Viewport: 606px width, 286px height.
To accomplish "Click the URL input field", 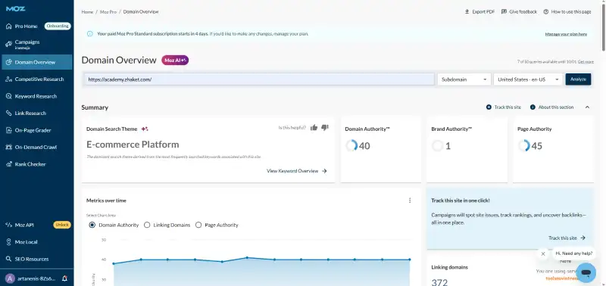I will click(259, 79).
